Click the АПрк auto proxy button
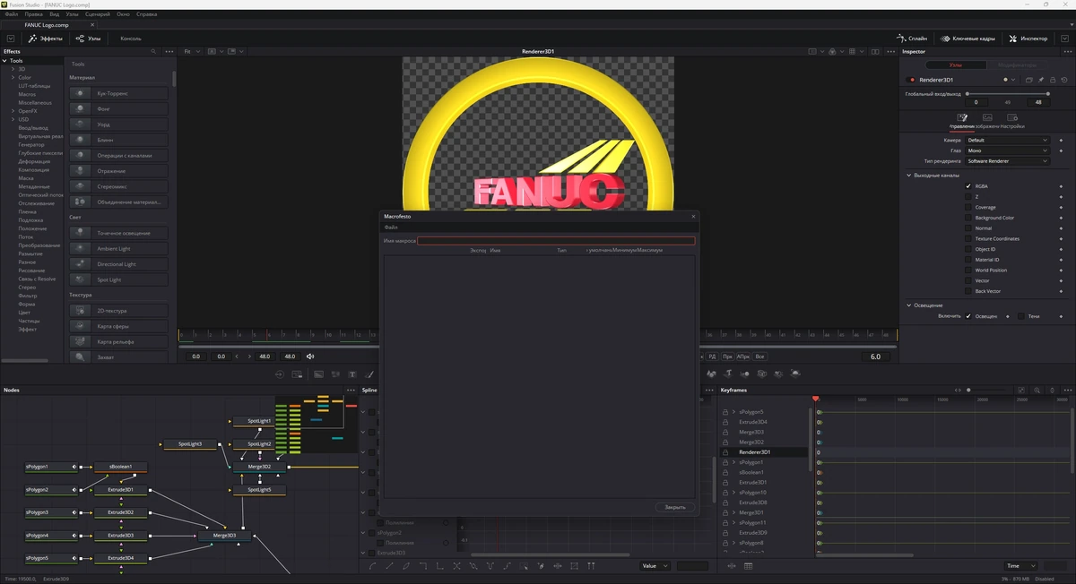This screenshot has height=584, width=1076. tap(743, 356)
